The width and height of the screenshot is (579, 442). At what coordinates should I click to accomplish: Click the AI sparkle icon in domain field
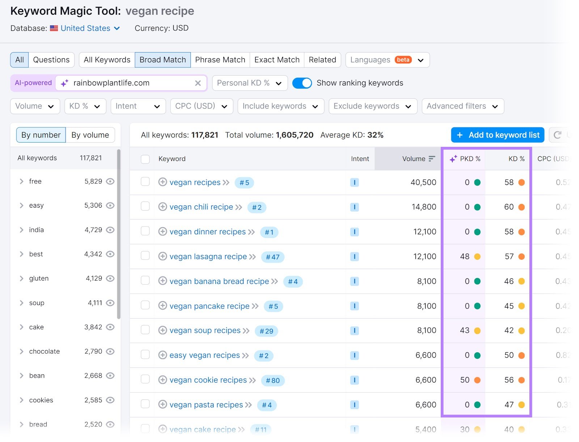(64, 83)
